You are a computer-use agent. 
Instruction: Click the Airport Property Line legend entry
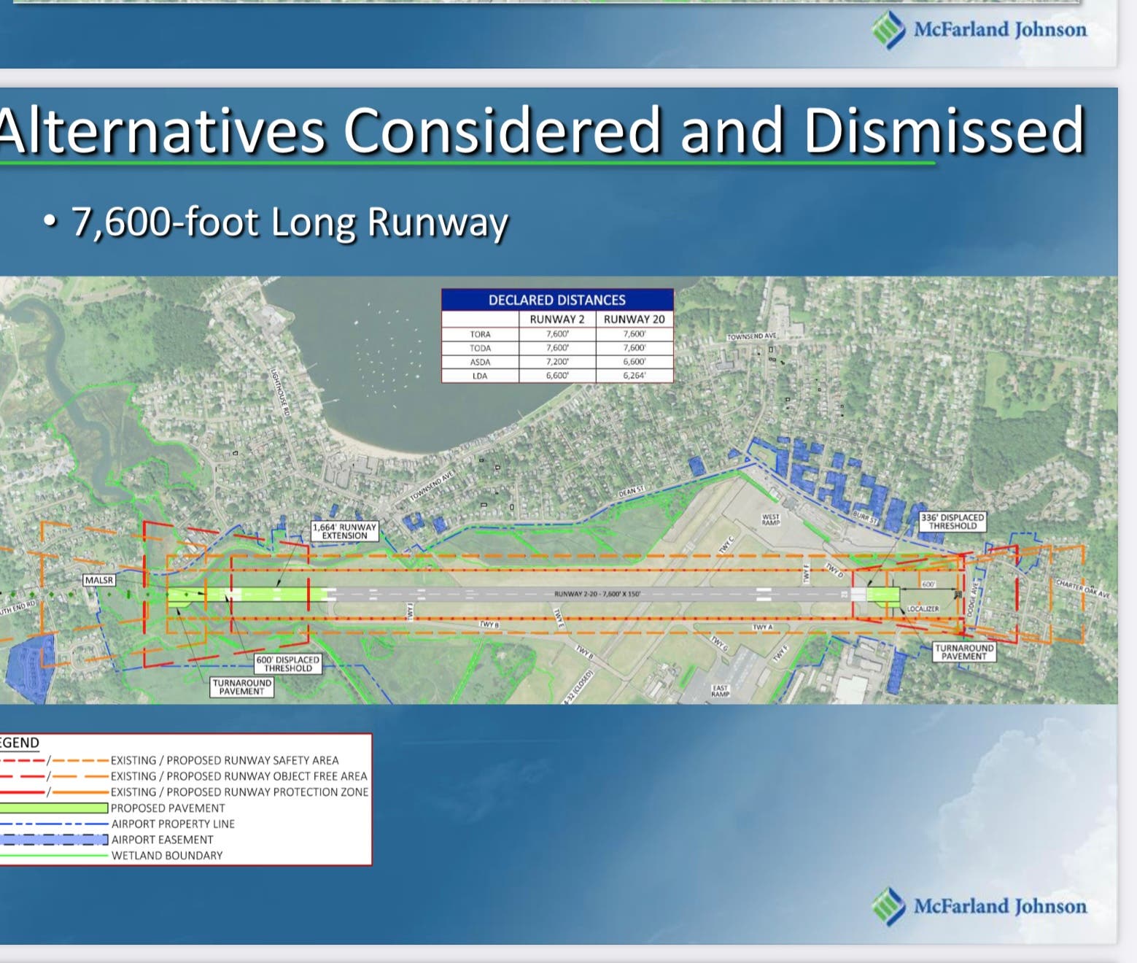173,824
